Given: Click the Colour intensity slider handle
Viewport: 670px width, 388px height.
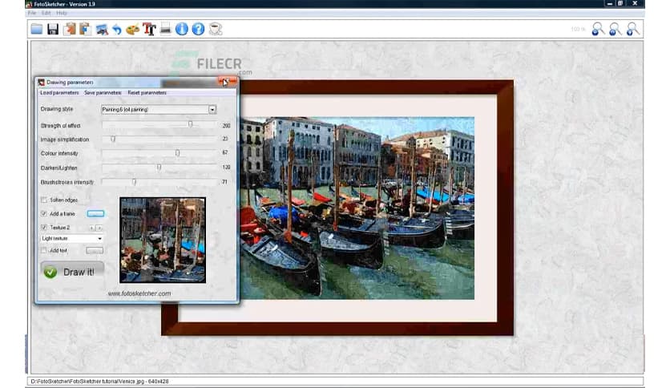Looking at the screenshot, I should (177, 152).
